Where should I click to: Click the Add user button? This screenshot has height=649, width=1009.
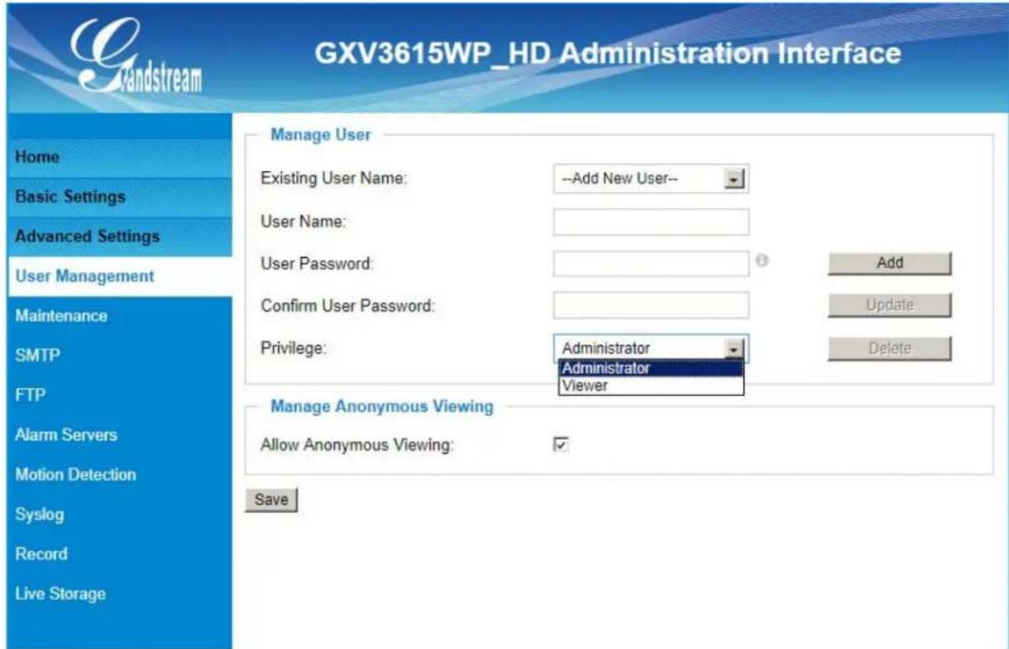(889, 262)
